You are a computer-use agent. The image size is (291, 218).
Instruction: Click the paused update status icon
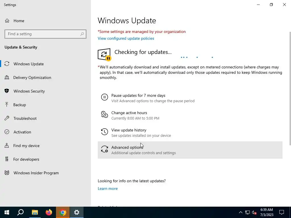104,54
